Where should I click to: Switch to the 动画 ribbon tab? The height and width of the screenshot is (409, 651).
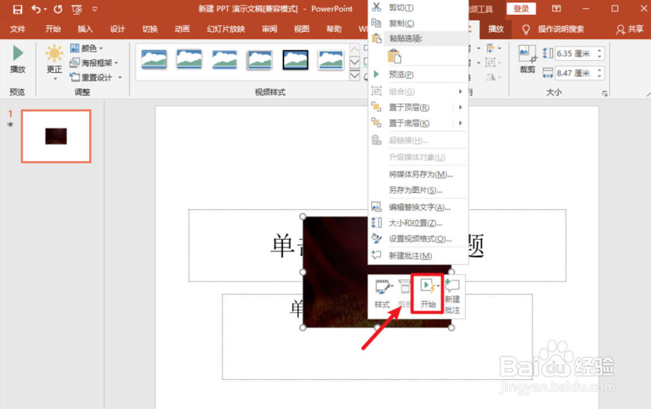(x=182, y=29)
